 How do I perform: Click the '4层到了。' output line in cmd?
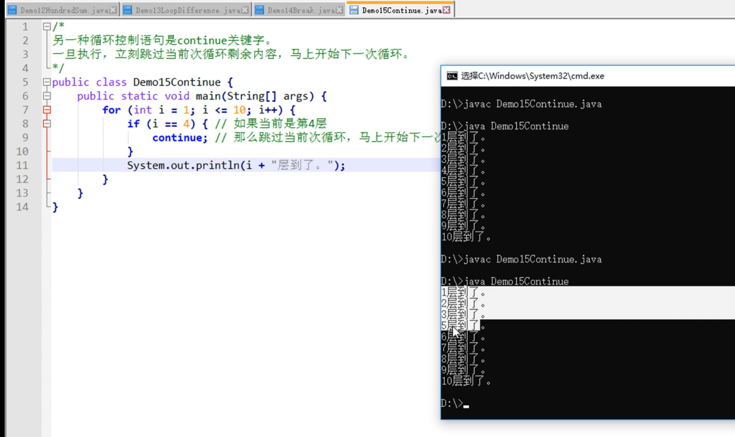[463, 170]
